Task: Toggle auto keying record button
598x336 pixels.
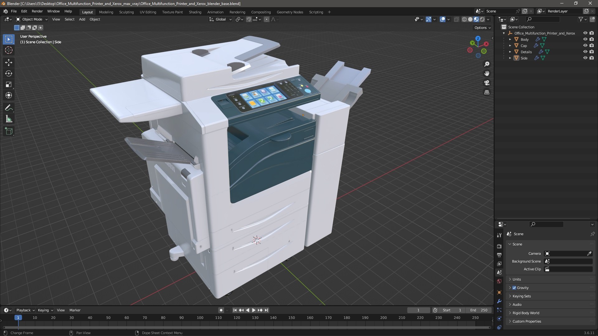Action: [221, 310]
